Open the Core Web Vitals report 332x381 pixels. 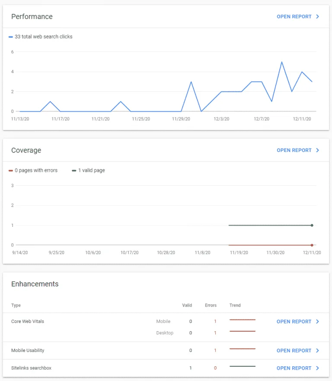[x=294, y=321]
